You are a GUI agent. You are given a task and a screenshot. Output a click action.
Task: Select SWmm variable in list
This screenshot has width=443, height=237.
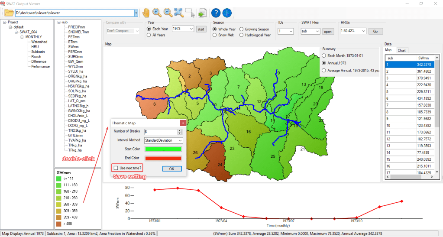click(73, 47)
